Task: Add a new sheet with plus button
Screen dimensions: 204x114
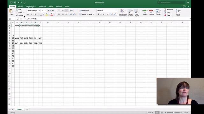Action: 27,109
